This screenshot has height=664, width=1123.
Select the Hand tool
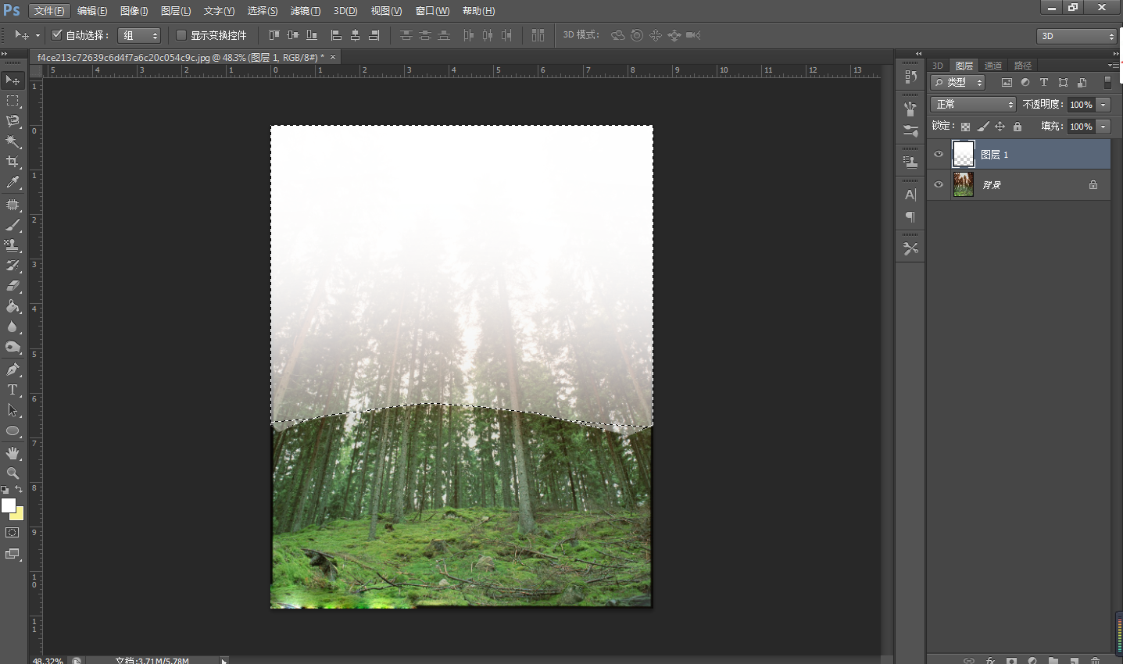point(13,453)
